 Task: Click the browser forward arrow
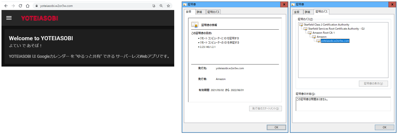13,6
